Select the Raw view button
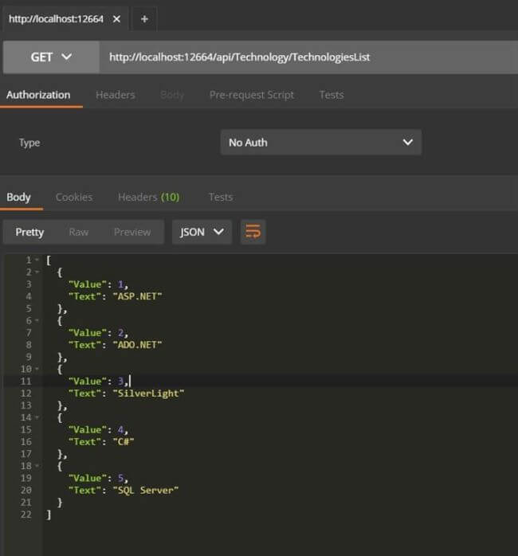This screenshot has width=518, height=556. click(x=79, y=232)
